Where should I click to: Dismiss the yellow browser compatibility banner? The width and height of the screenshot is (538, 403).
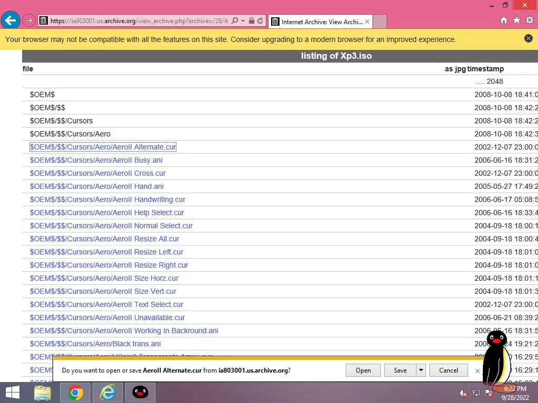pyautogui.click(x=529, y=38)
